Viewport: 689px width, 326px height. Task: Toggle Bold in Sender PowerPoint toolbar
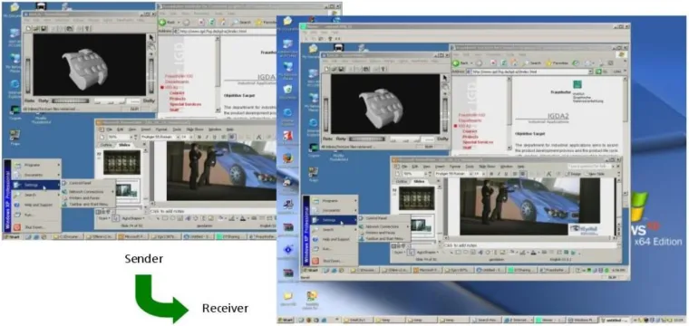coord(199,137)
